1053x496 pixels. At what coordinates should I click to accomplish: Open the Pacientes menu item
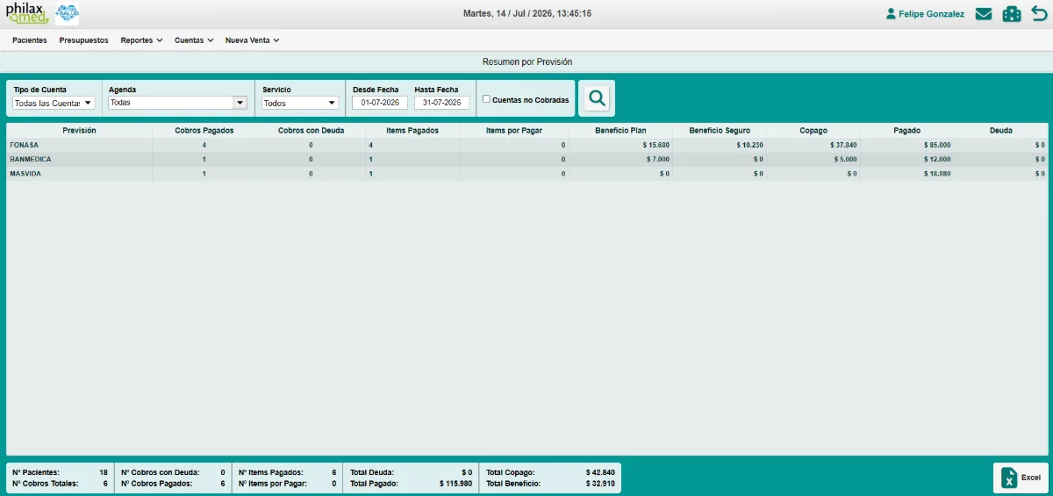pos(30,40)
